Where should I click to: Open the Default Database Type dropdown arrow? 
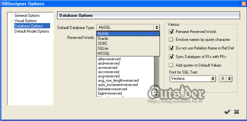pos(157,27)
